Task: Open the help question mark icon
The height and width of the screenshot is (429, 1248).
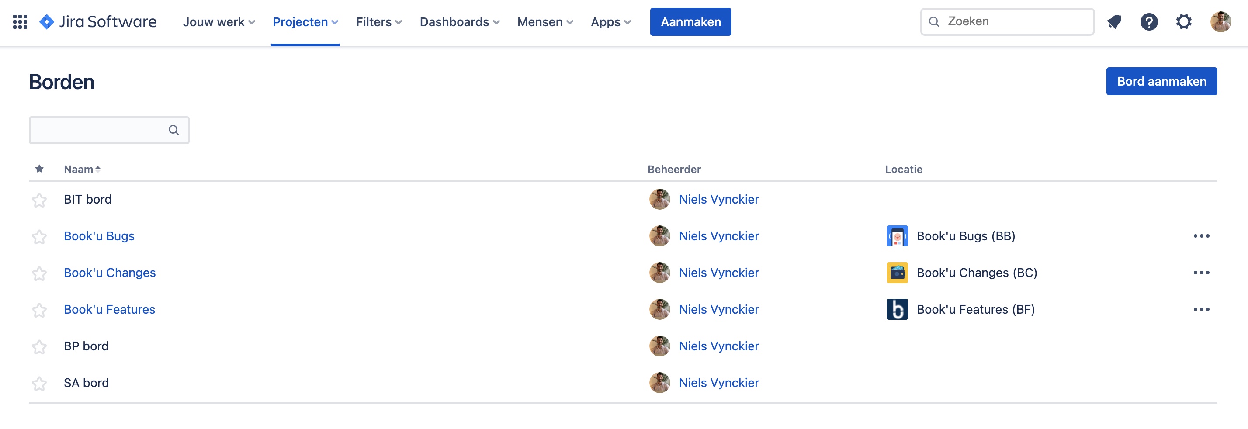Action: coord(1149,22)
